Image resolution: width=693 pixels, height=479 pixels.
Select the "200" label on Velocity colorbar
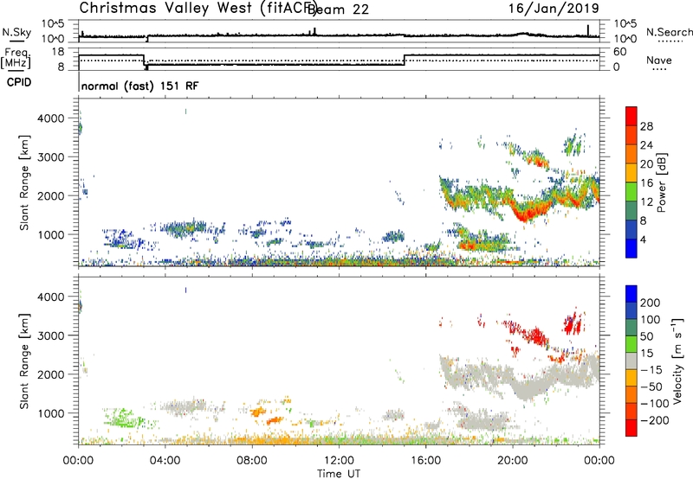click(651, 303)
